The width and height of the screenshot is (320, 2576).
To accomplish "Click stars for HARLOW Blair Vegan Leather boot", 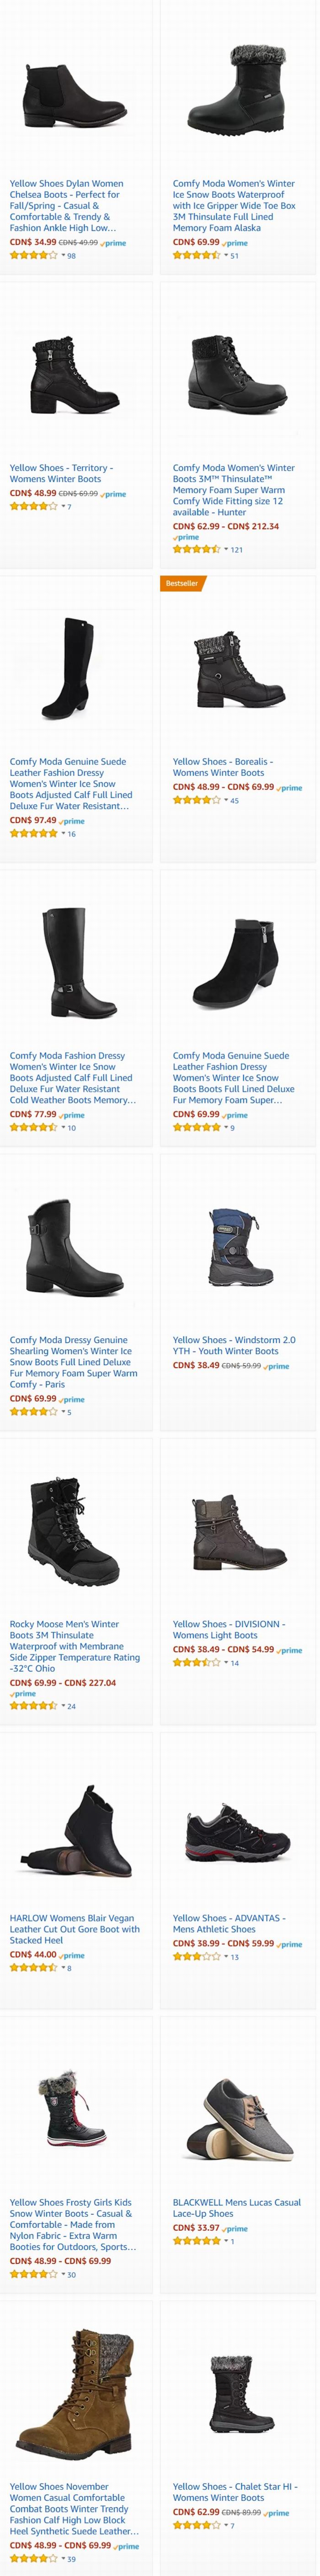I will pos(34,1967).
